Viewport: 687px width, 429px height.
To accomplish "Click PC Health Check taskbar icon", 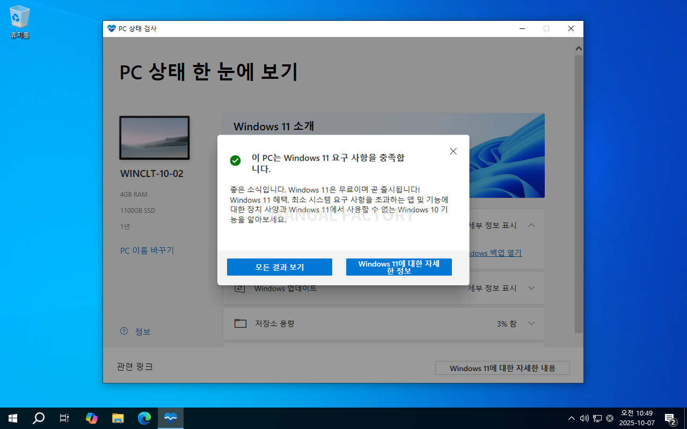I will (171, 418).
